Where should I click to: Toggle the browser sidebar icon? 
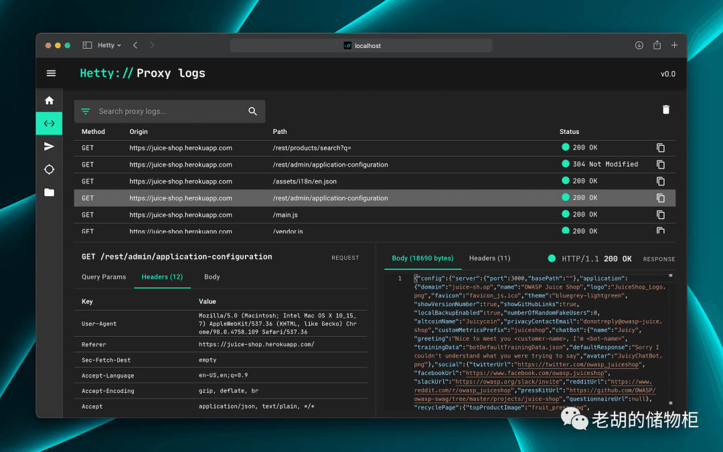point(87,46)
